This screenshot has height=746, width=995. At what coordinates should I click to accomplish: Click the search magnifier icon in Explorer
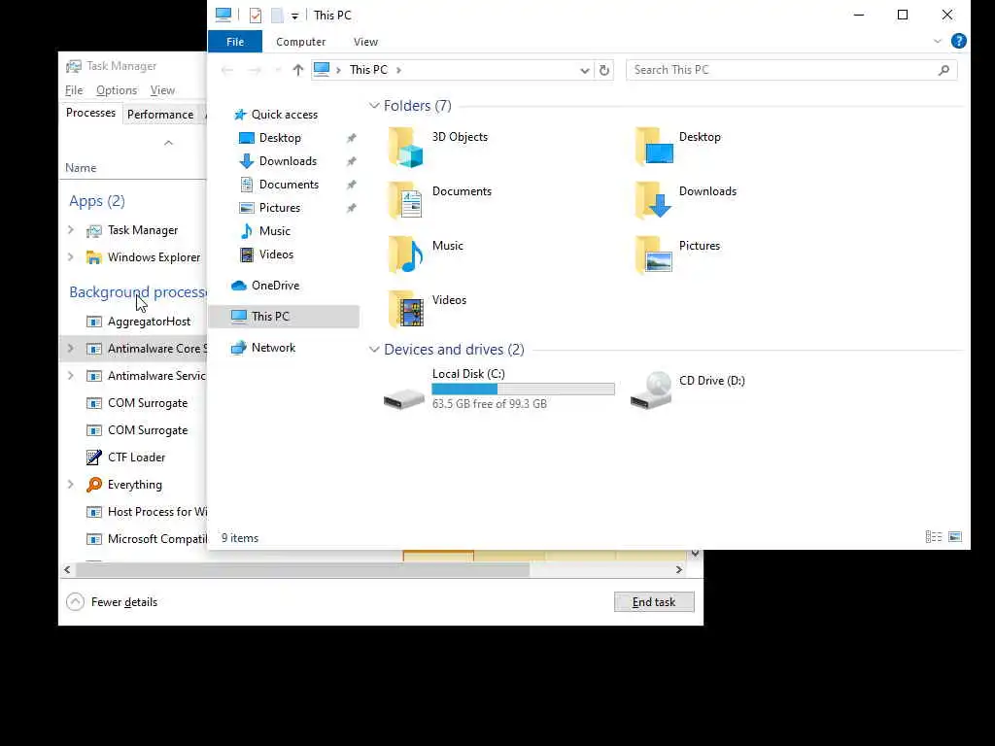tap(944, 70)
